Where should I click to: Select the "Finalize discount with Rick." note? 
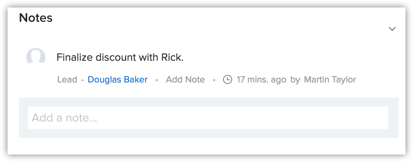(120, 57)
